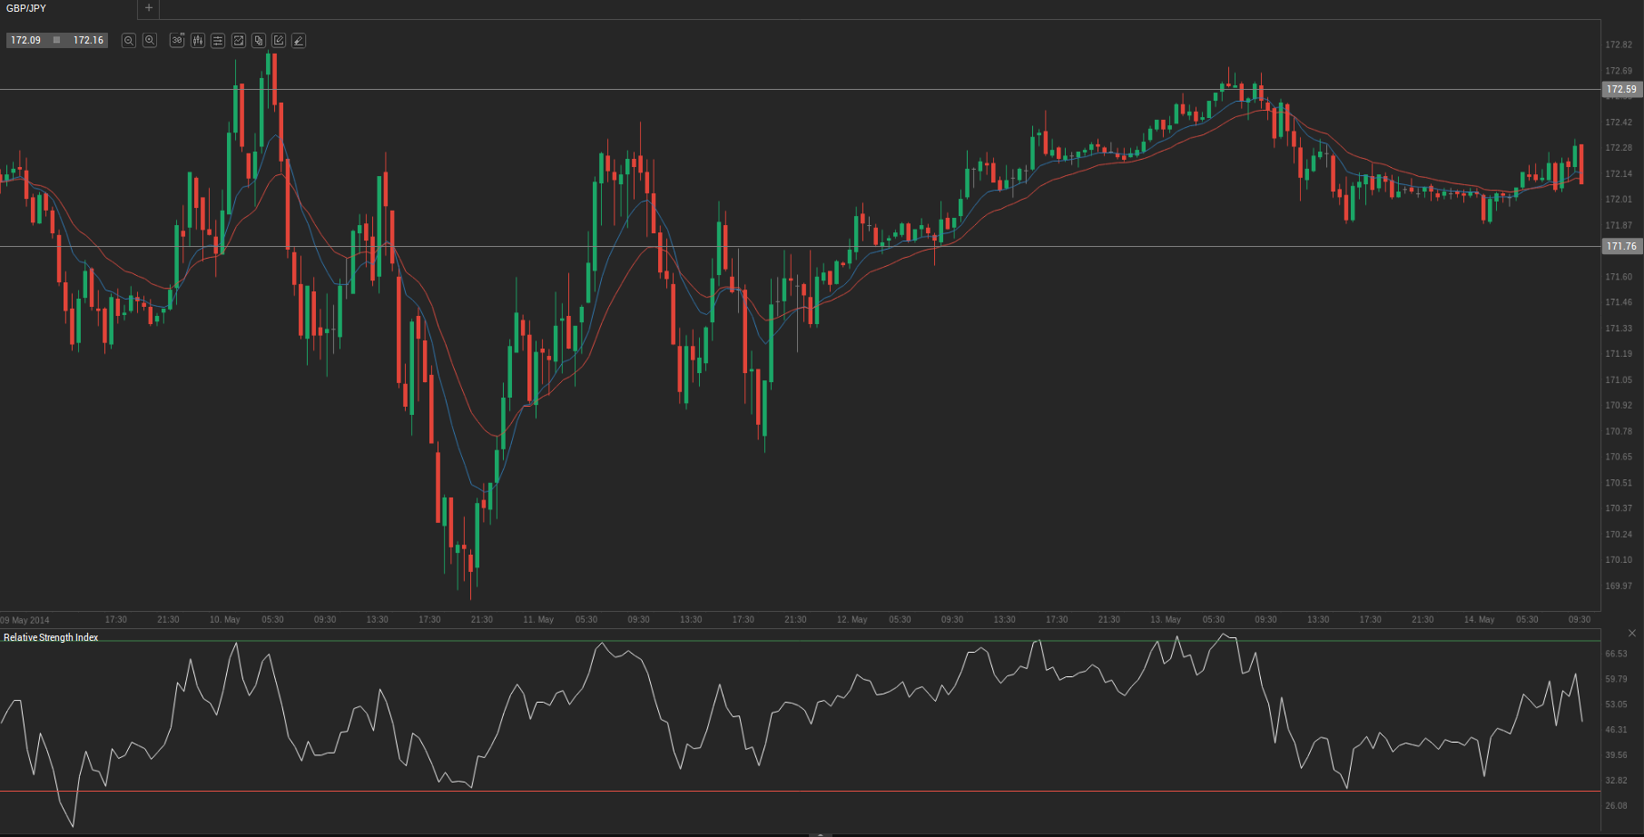This screenshot has height=837, width=1644.
Task: Open the drawing edit tool
Action: [x=279, y=40]
